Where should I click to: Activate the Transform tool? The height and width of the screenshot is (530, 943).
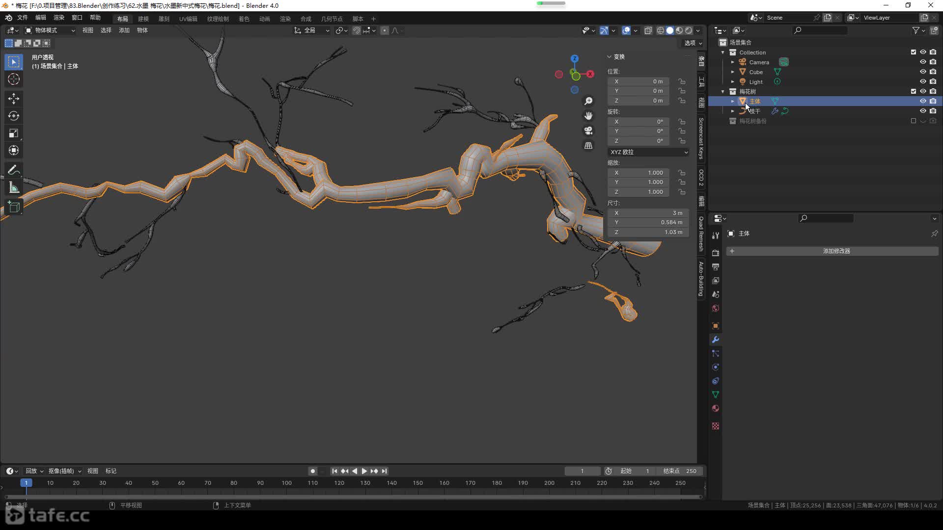tap(14, 150)
